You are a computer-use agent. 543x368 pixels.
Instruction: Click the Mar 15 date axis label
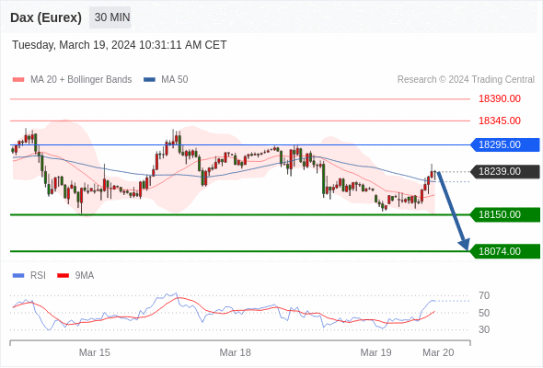(95, 352)
